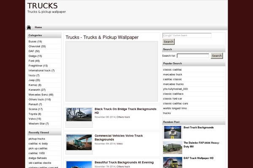Select recently viewed 'cadillac rc body'
This screenshot has height=168, width=253.
point(38,144)
